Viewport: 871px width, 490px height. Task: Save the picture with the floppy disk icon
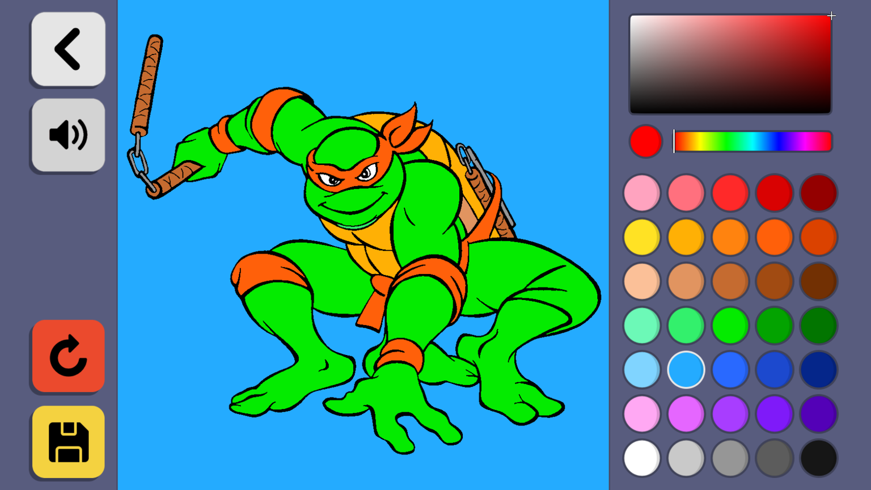68,442
